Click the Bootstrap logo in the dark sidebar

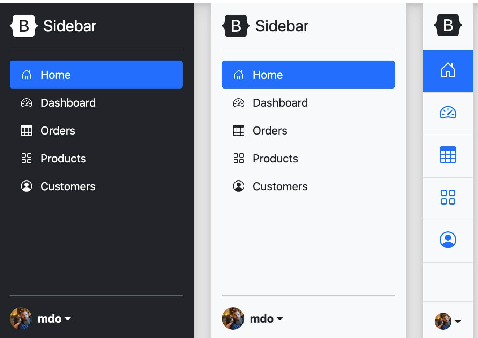[24, 26]
